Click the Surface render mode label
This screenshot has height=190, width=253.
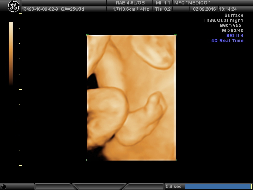[234, 15]
